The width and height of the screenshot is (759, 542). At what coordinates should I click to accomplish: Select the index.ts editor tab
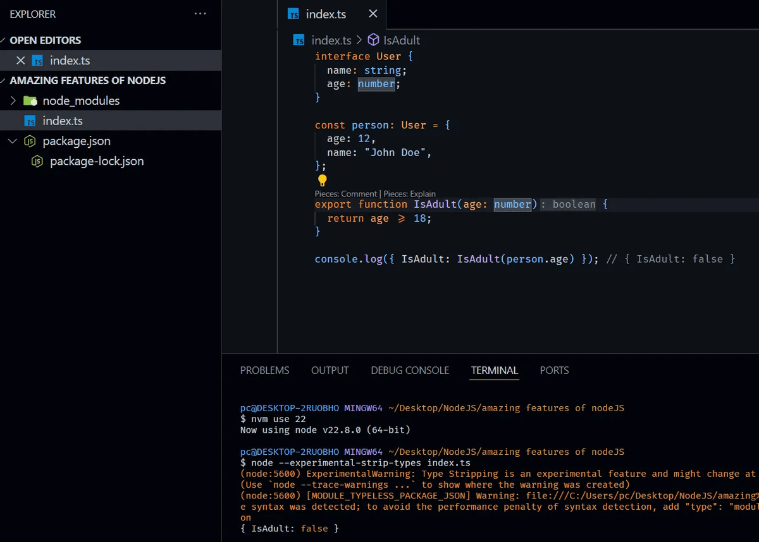click(332, 14)
